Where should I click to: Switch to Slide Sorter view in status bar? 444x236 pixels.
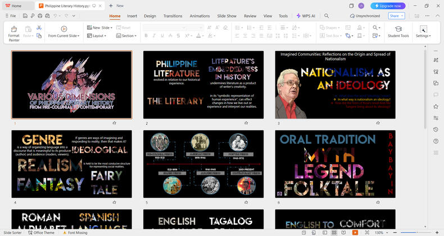click(334, 233)
